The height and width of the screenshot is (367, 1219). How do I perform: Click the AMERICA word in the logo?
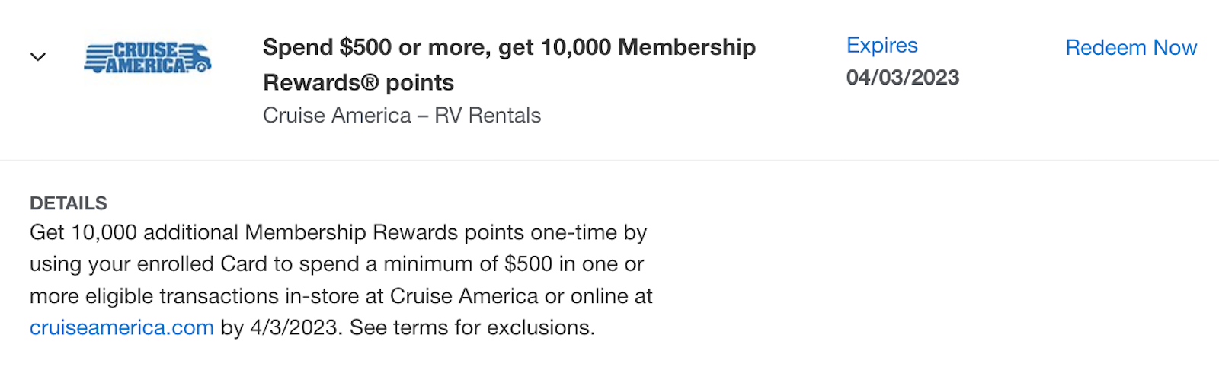coord(145,66)
